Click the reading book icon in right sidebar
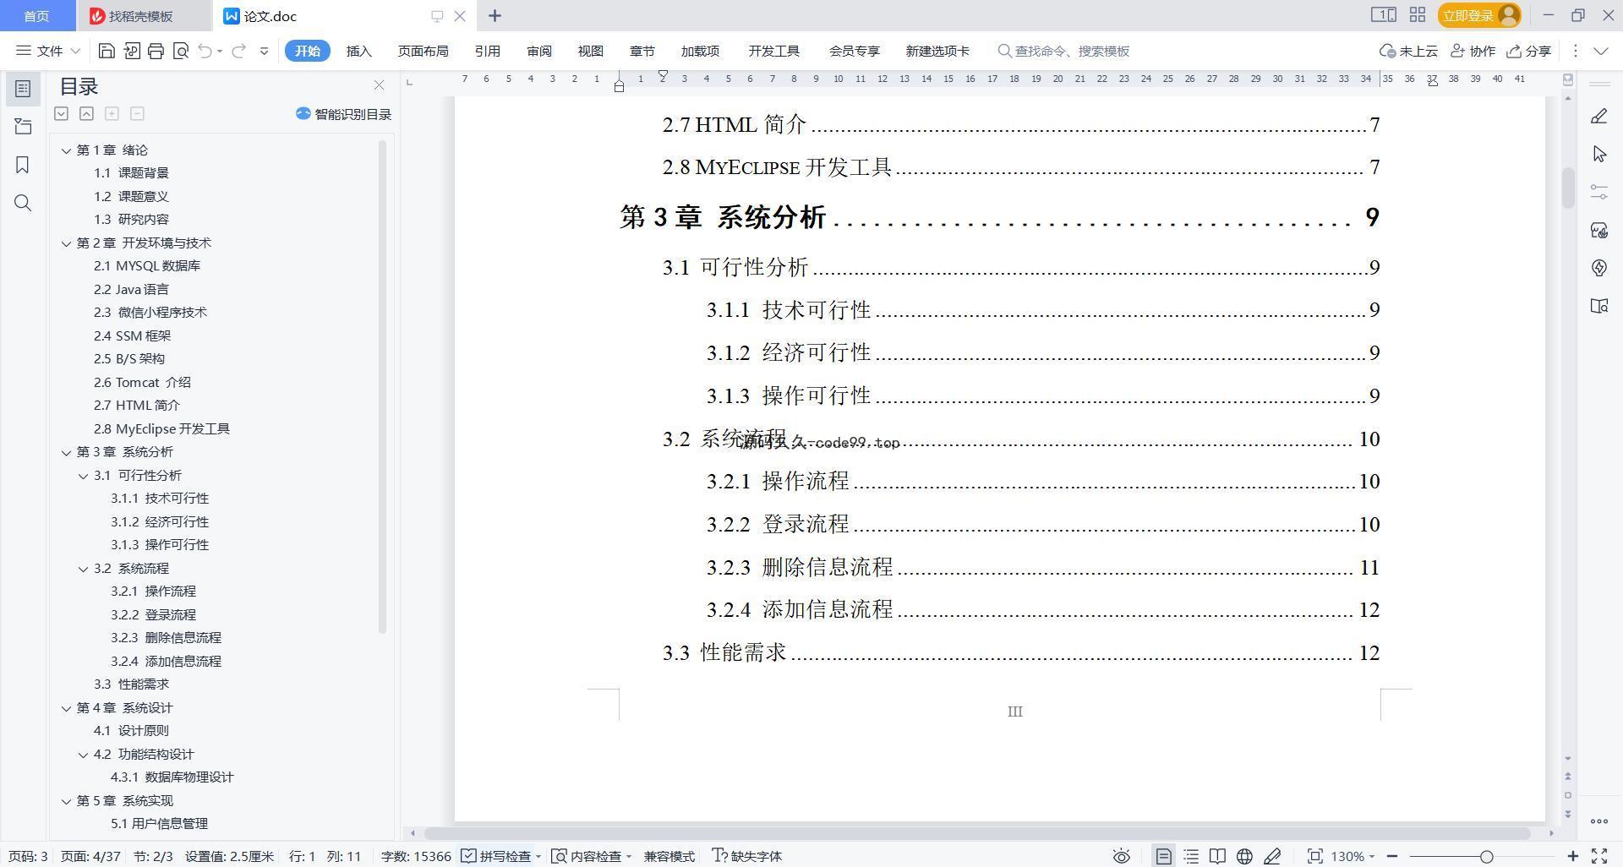1623x867 pixels. click(x=1598, y=306)
